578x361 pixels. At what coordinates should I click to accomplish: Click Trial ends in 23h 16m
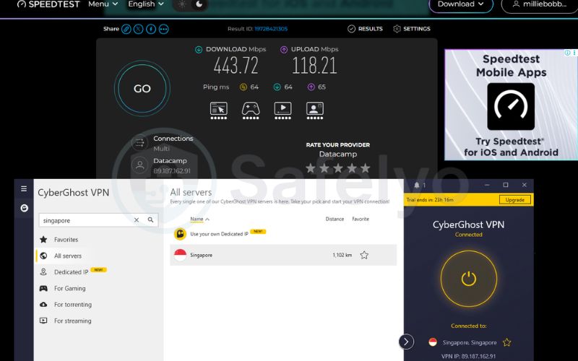(430, 200)
